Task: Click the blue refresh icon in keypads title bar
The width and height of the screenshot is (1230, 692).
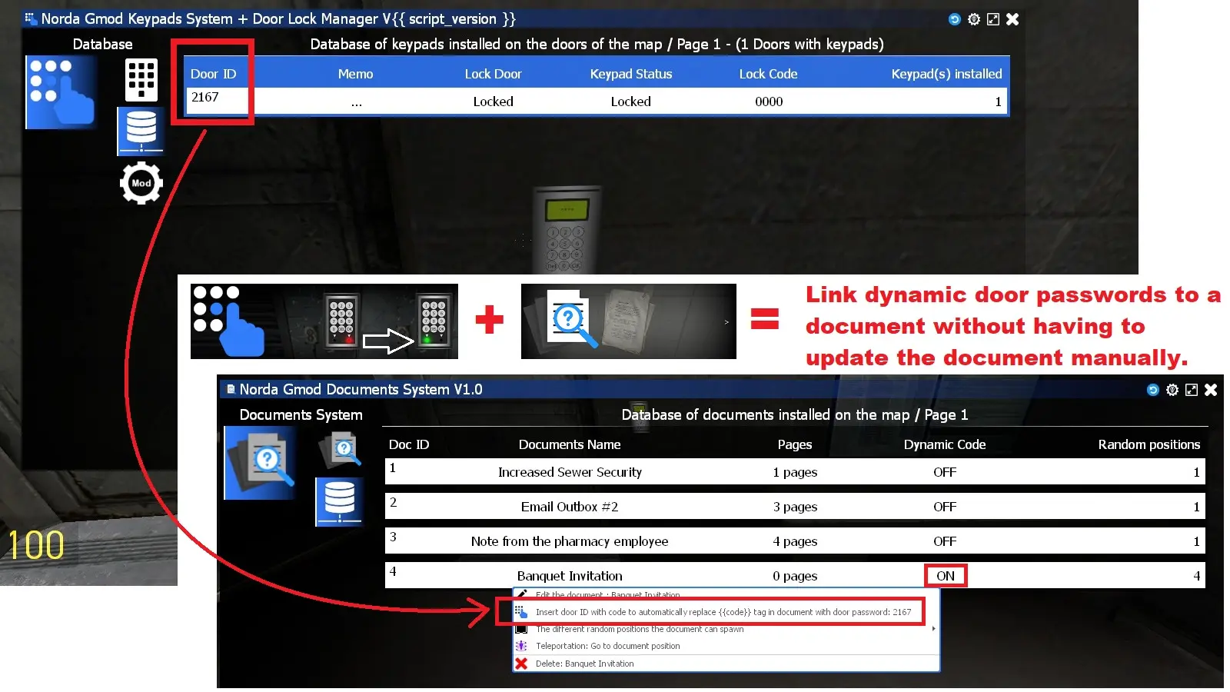Action: click(953, 18)
